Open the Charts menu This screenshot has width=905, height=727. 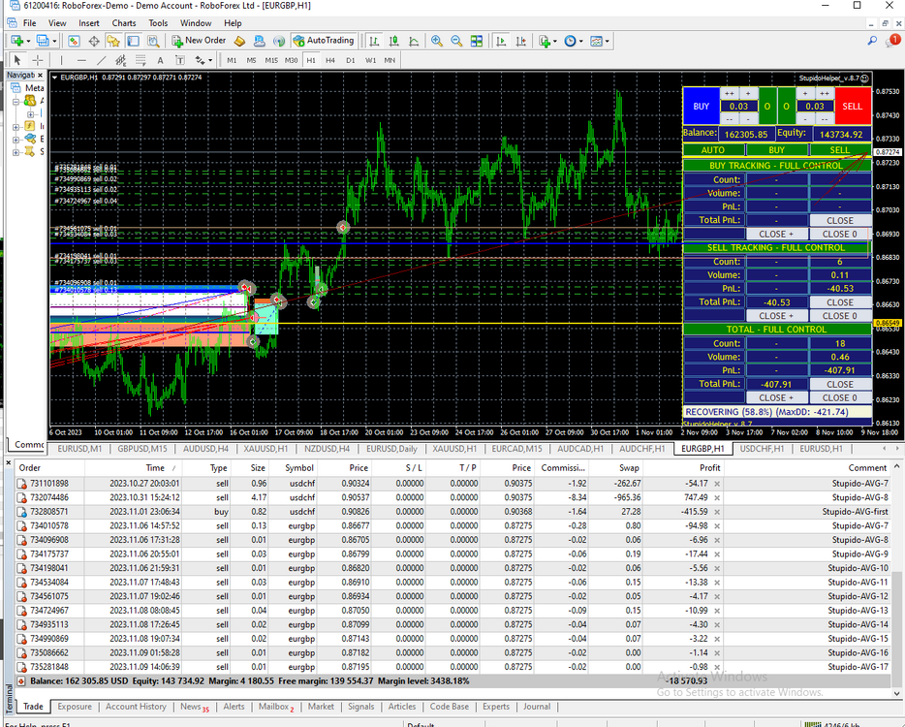(123, 23)
